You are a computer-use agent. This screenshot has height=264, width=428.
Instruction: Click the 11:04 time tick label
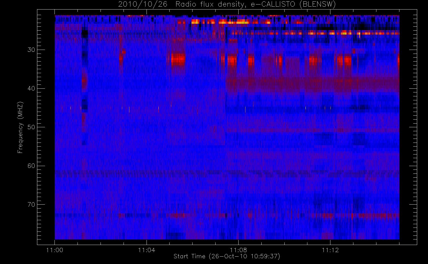147,250
